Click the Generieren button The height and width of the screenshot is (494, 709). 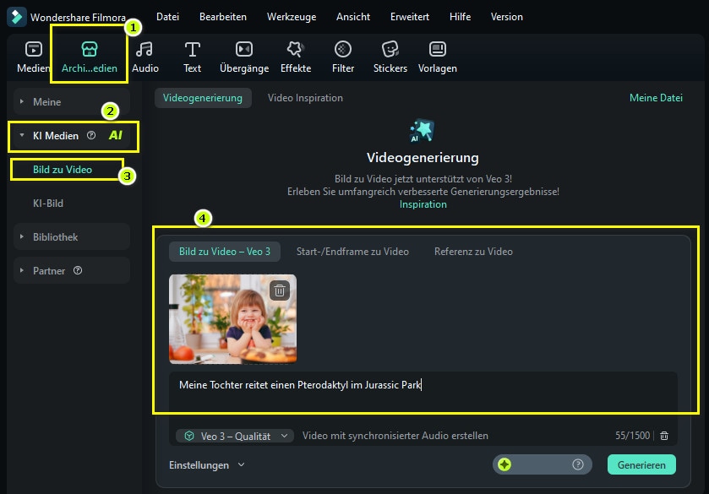tap(641, 464)
